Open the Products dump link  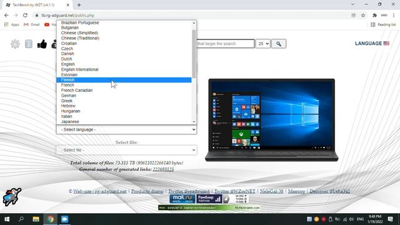click(147, 191)
